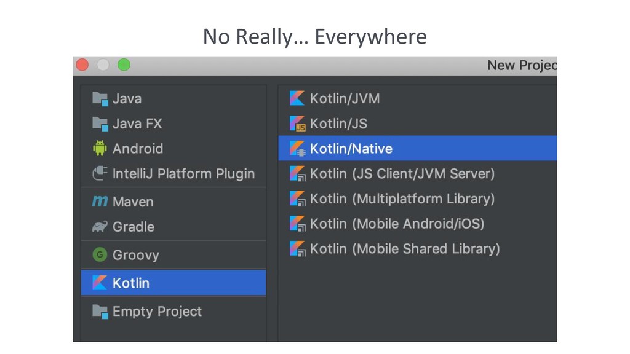Click the Mobile Shared Library Kotlin icon
The width and height of the screenshot is (630, 354).
297,248
